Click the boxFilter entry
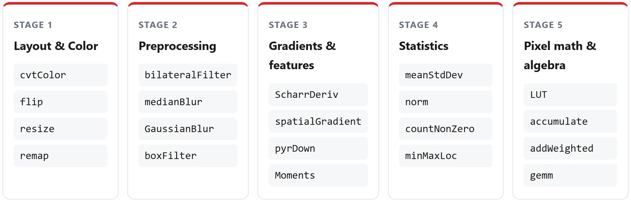 [x=188, y=156]
